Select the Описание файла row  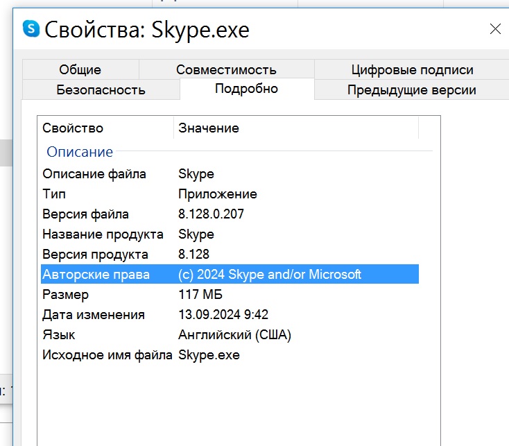click(x=230, y=174)
